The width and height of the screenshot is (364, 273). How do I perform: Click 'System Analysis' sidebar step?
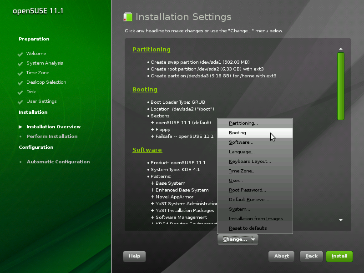coord(45,63)
